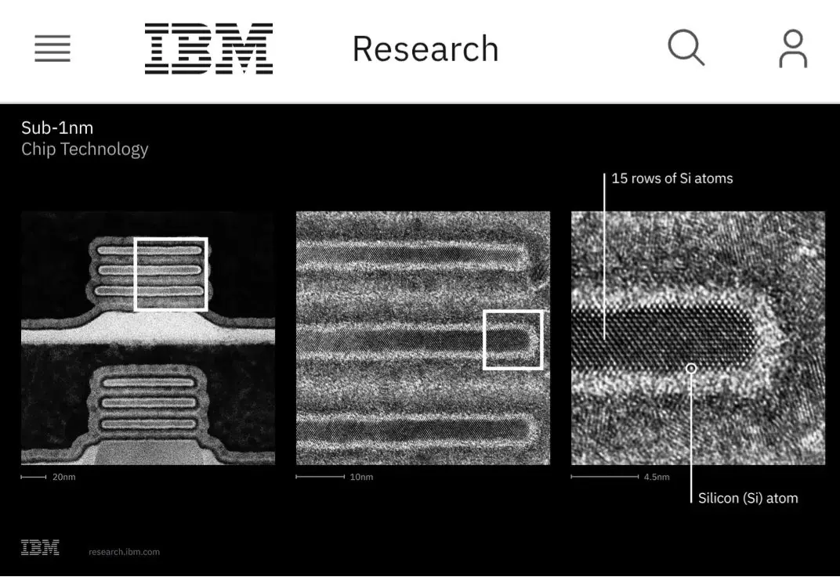Open the user profile icon

793,49
